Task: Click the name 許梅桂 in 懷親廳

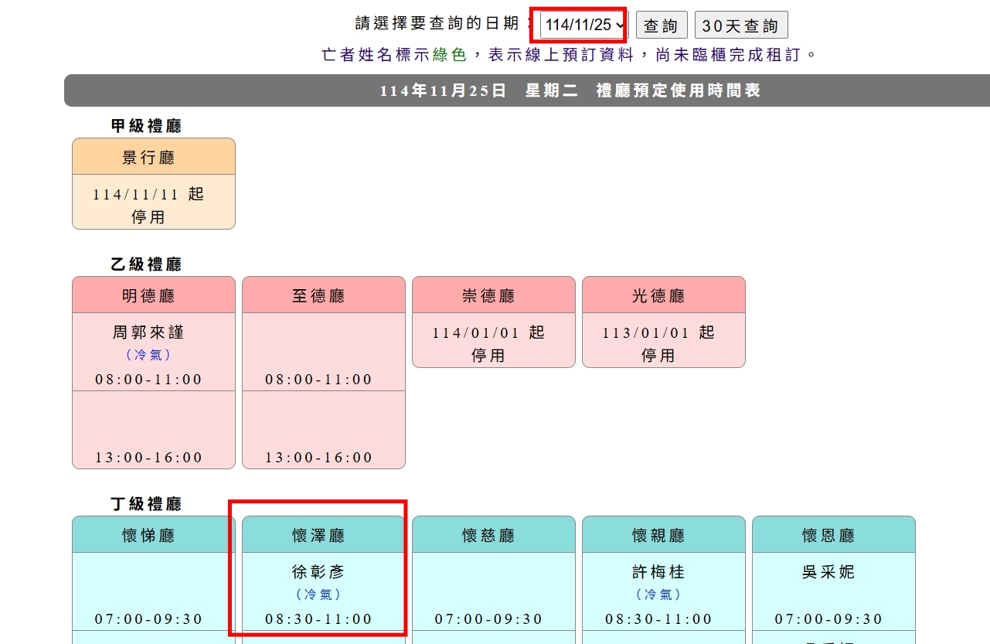Action: 658,572
